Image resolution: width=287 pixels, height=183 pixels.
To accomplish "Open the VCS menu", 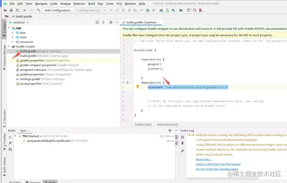I will [119, 4].
